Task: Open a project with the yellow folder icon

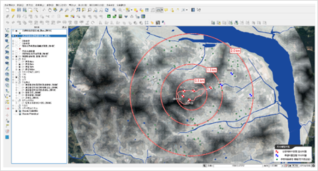Action: 13,10
